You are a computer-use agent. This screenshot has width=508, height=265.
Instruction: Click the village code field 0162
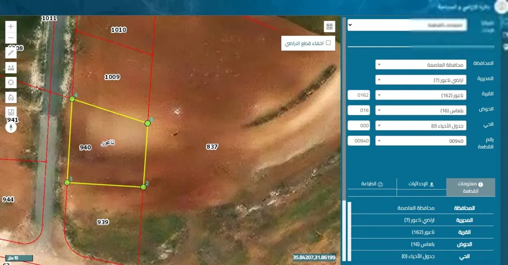click(x=358, y=95)
